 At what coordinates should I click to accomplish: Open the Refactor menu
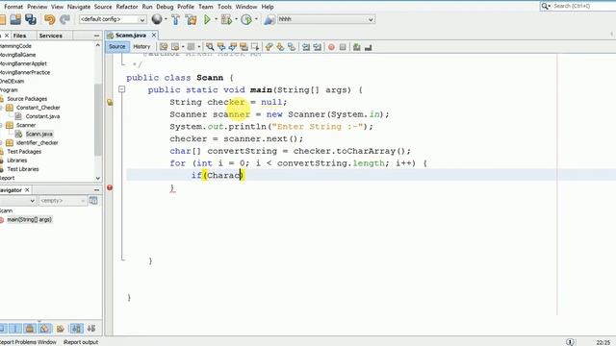(126, 7)
